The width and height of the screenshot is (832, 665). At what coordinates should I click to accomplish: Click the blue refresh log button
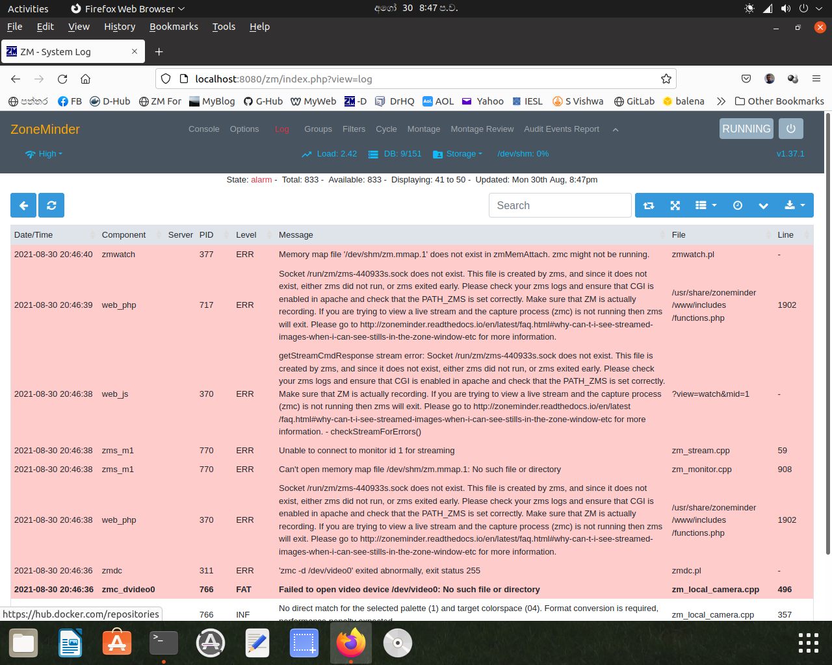(x=51, y=205)
